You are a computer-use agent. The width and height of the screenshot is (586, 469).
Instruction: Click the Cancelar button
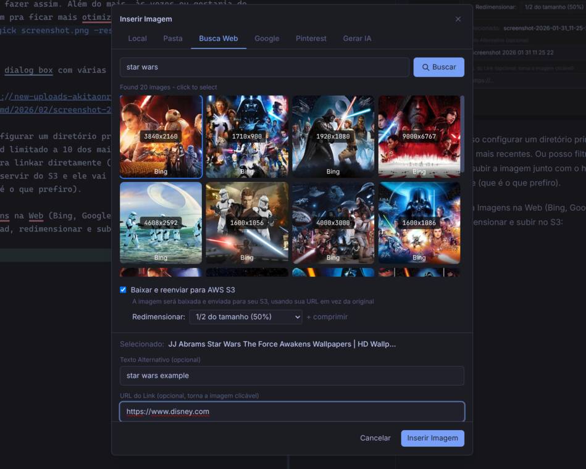[x=375, y=438]
